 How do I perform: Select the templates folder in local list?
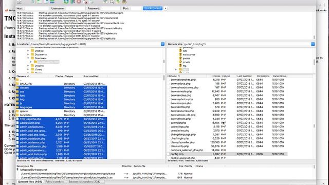tap(62, 115)
